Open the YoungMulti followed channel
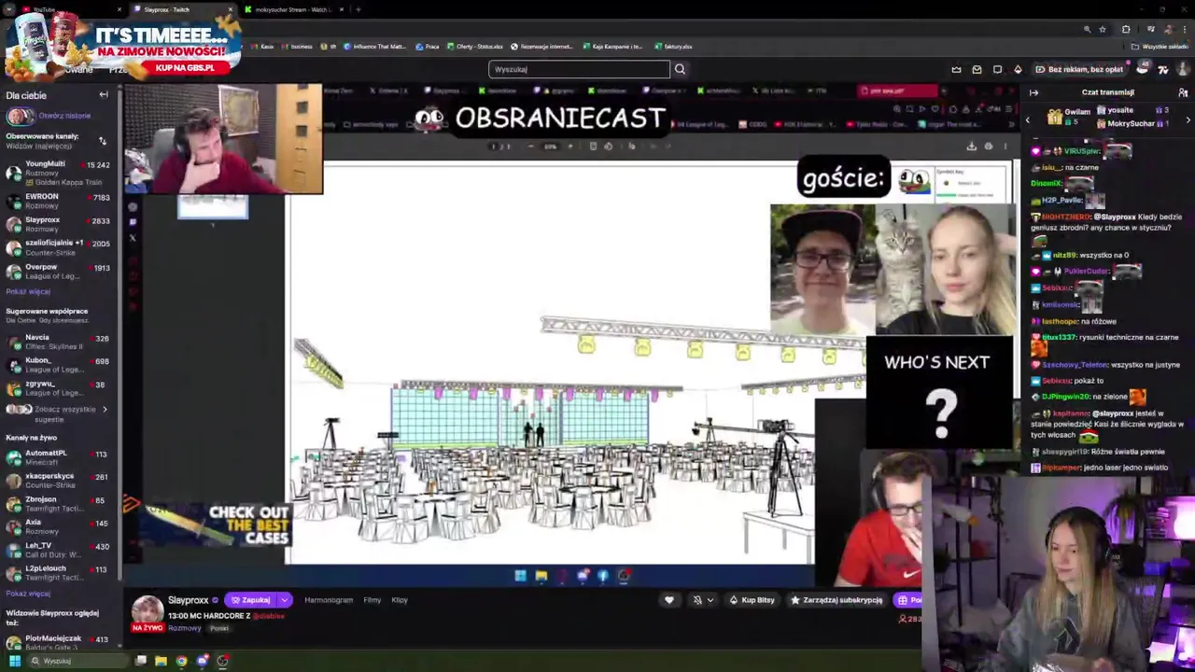The image size is (1195, 672). [x=59, y=173]
